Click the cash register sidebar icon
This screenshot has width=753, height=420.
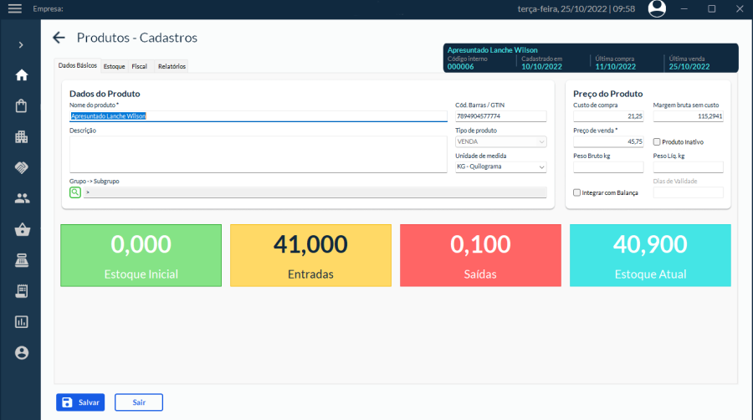coord(22,260)
